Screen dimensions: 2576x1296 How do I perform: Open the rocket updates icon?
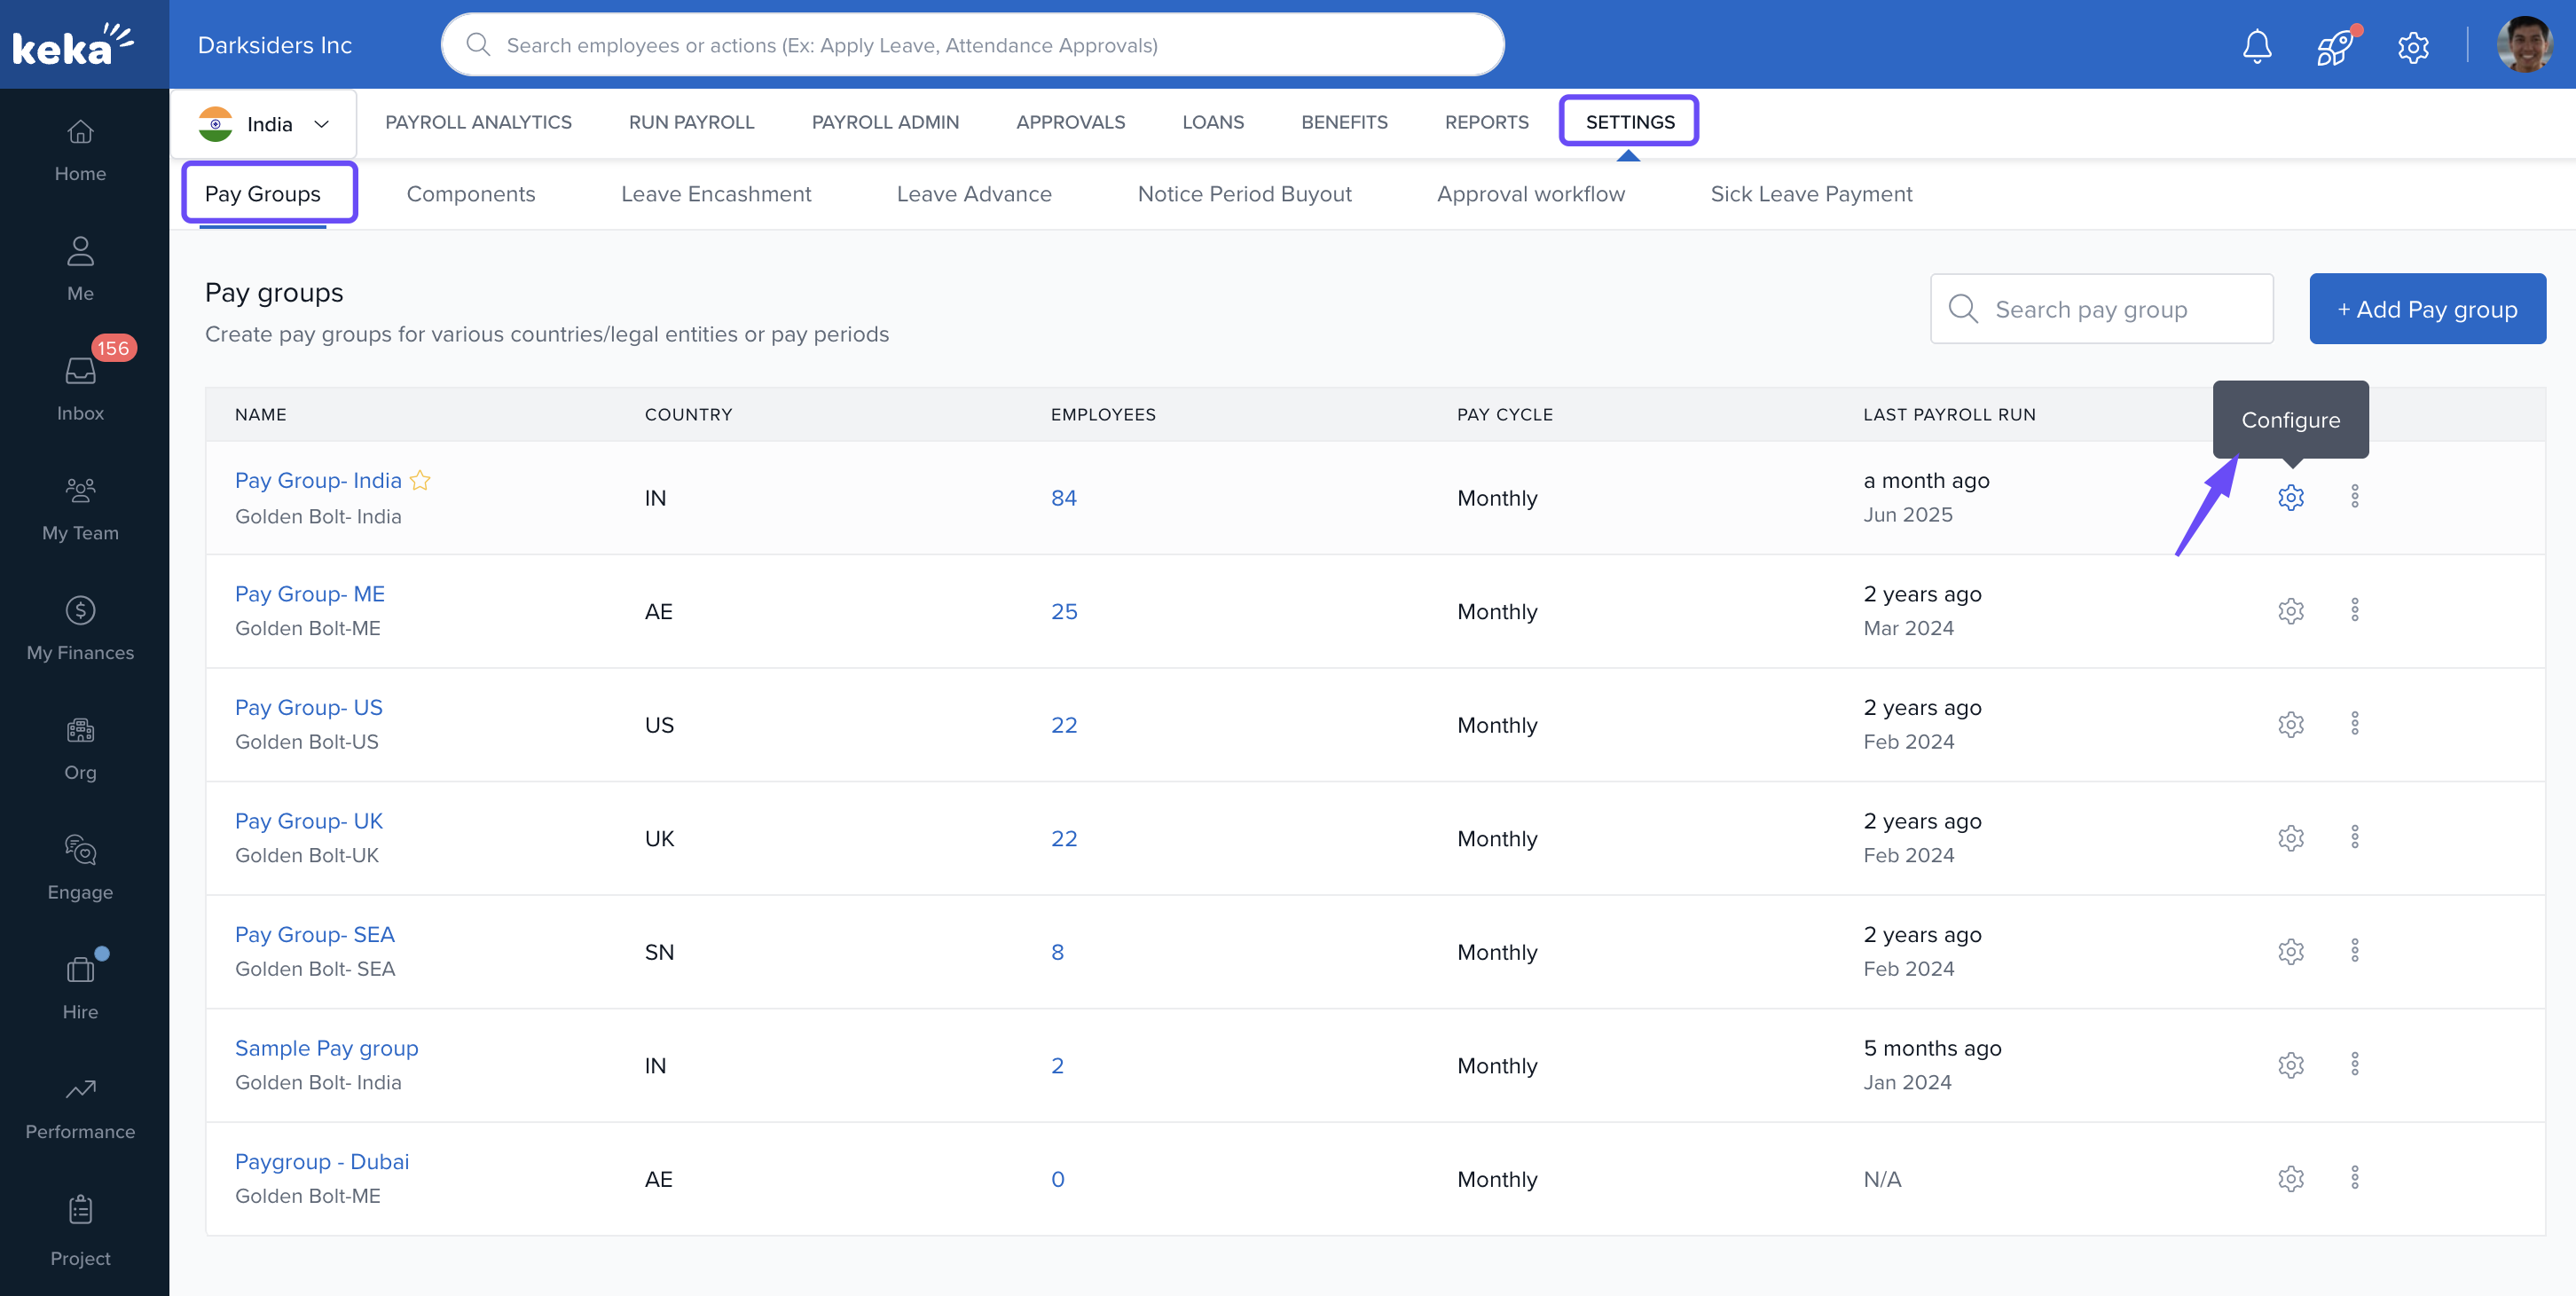click(x=2335, y=46)
